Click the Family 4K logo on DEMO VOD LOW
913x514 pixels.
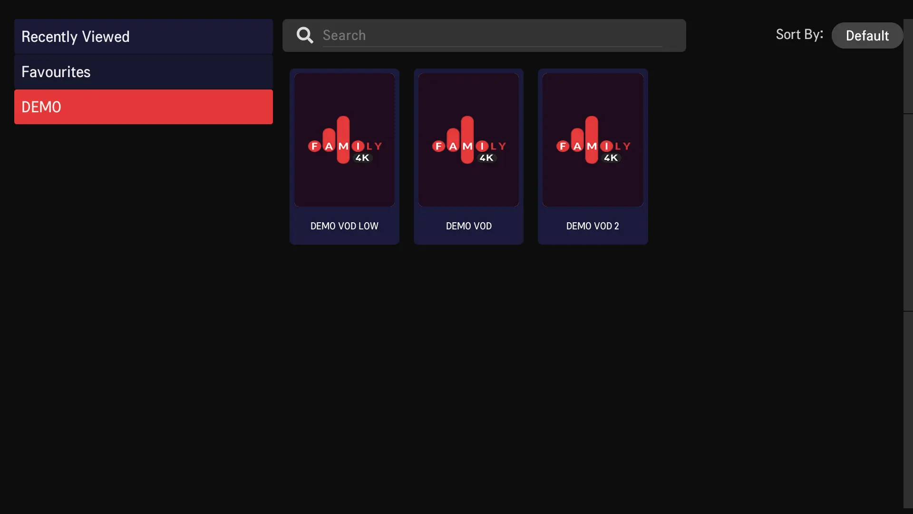344,140
